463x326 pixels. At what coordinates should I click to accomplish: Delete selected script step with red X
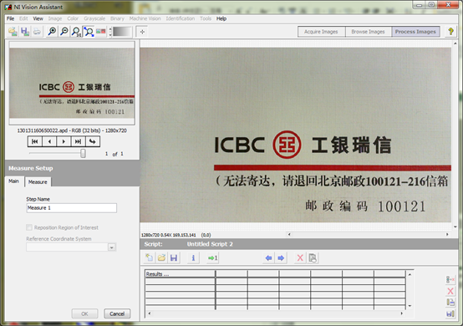point(300,257)
